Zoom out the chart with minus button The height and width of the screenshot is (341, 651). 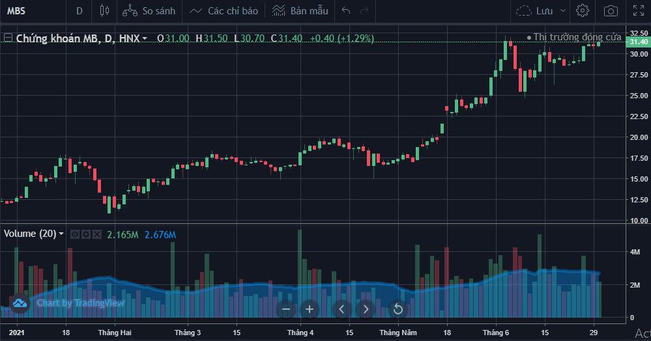pos(285,309)
